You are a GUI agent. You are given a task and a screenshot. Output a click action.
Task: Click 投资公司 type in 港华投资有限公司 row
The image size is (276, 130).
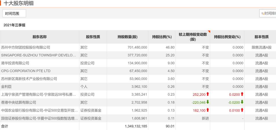87,63
